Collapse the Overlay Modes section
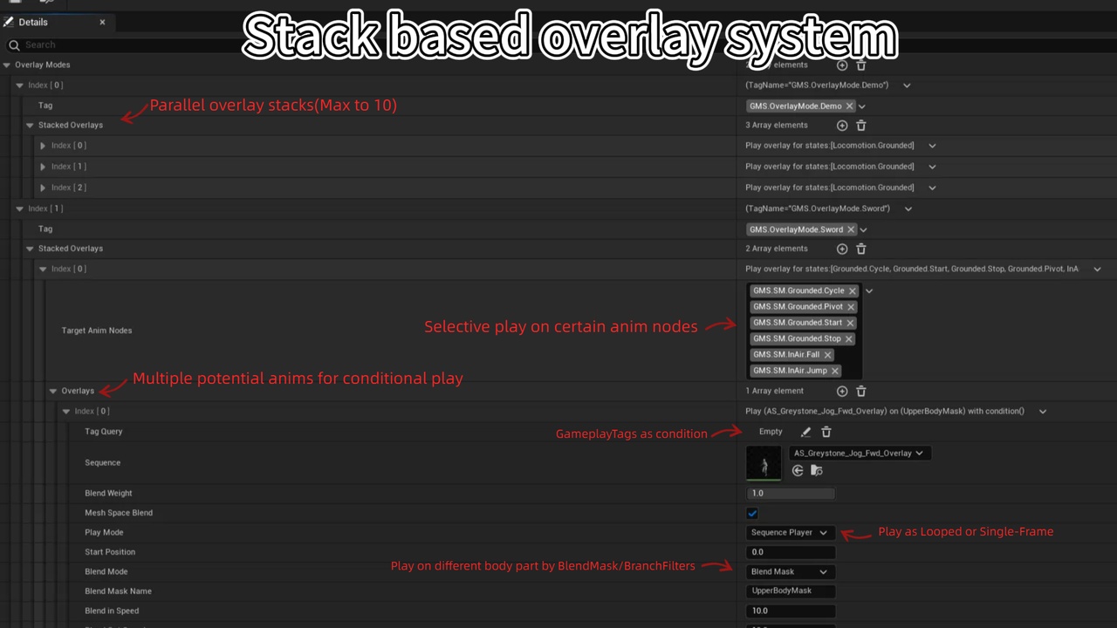The image size is (1117, 628). tap(7, 65)
